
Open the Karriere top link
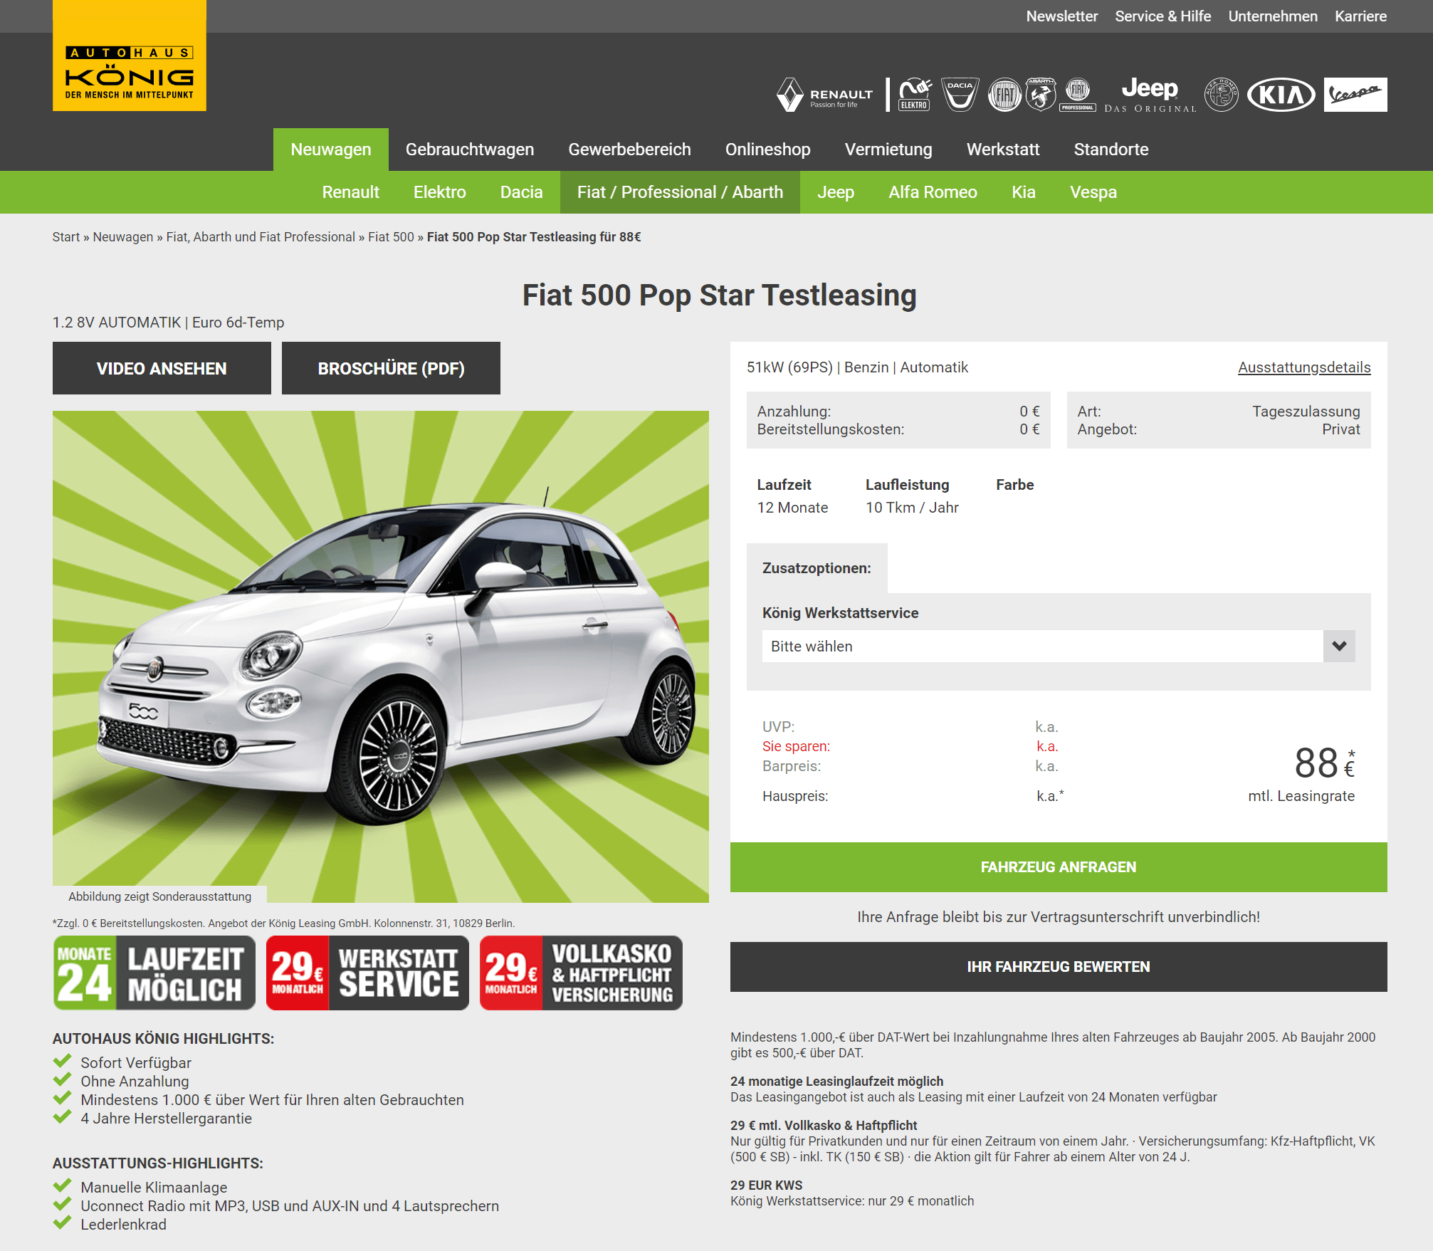pyautogui.click(x=1360, y=16)
